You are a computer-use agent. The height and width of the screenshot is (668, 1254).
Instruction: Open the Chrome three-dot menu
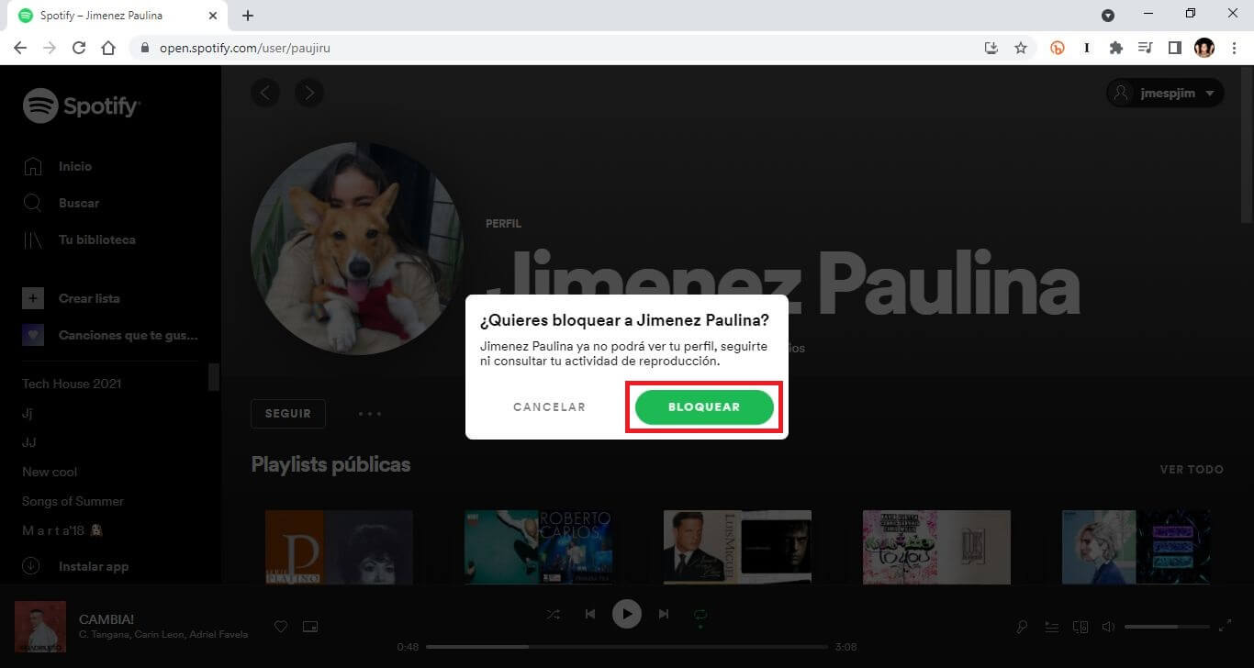pyautogui.click(x=1233, y=48)
